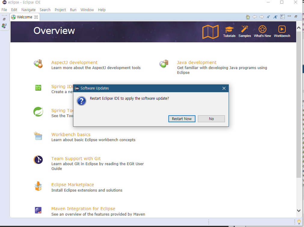Click 'Install Eclipse extensions and solutions' text
The width and height of the screenshot is (304, 227).
pyautogui.click(x=87, y=190)
